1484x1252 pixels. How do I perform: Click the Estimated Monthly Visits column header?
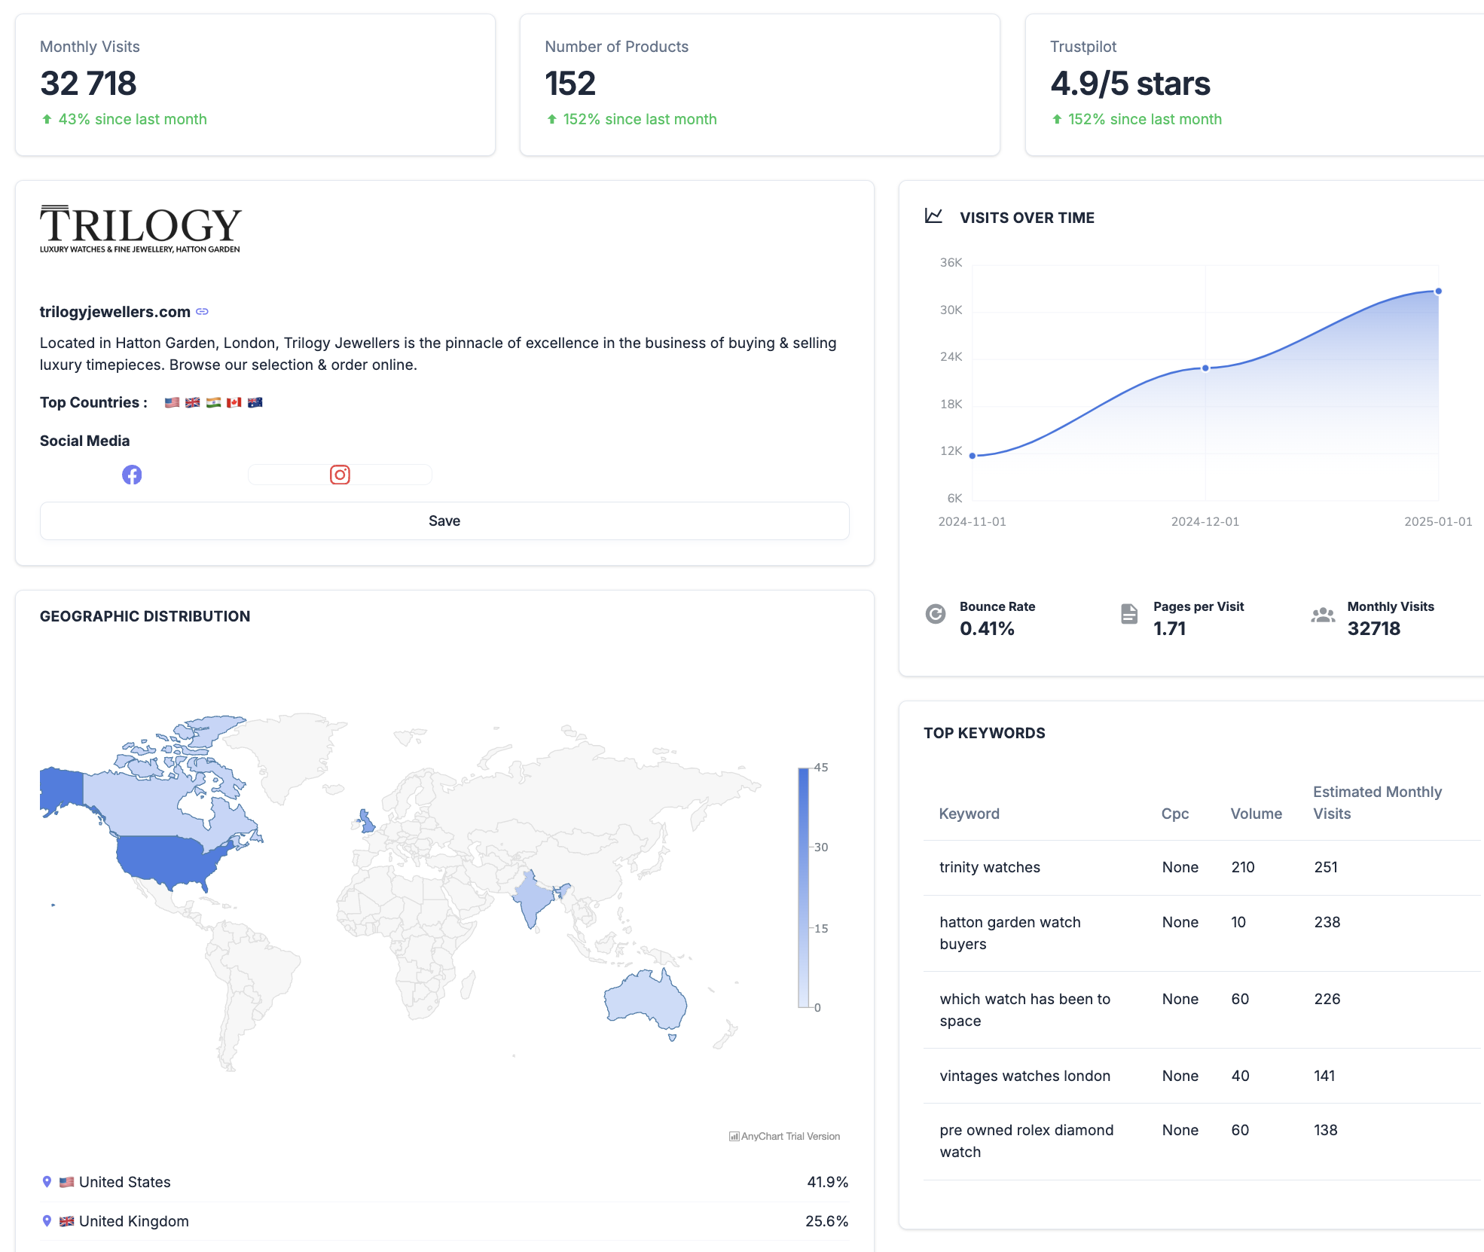coord(1377,802)
